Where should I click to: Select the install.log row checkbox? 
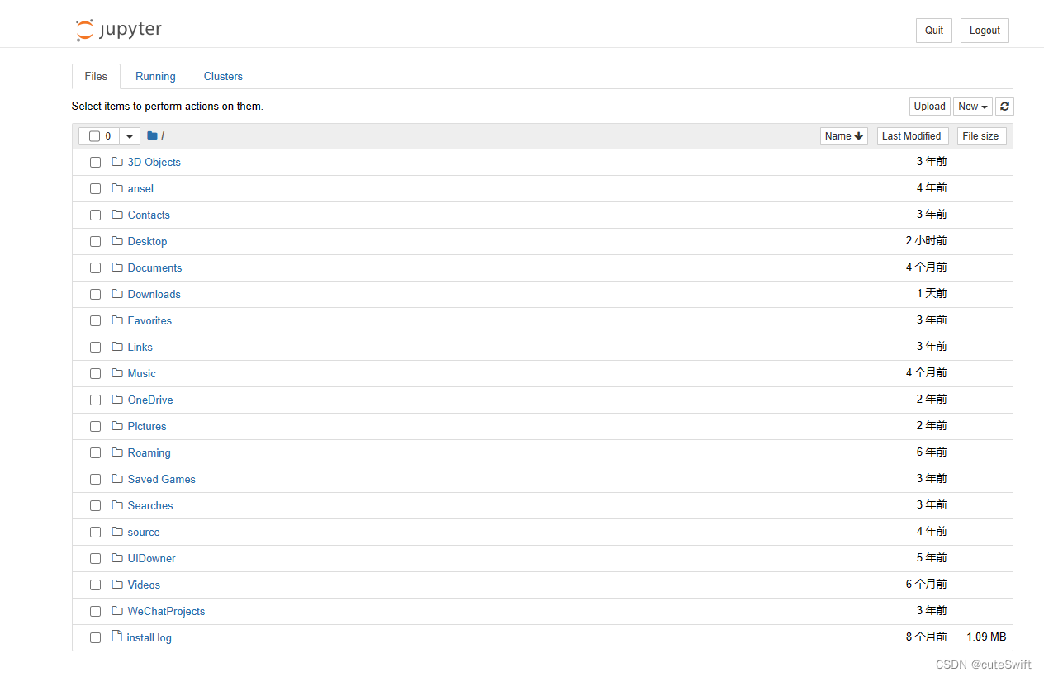click(96, 638)
